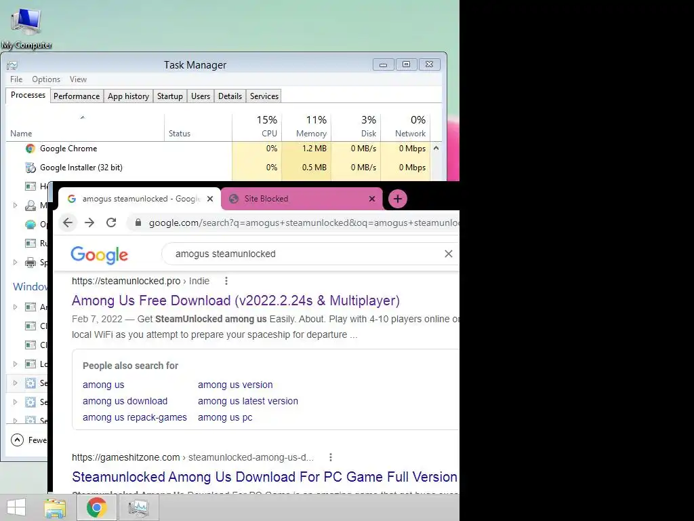The width and height of the screenshot is (694, 521).
Task: Click 'among us repack-games' suggestion
Action: point(135,417)
